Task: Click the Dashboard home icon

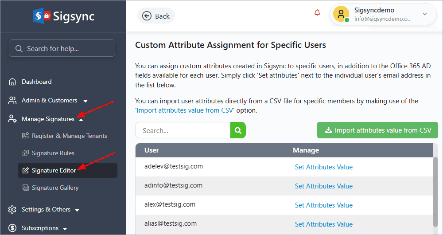Action: tap(12, 82)
